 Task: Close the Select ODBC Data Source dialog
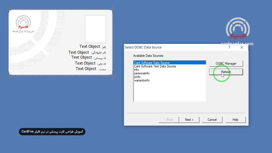click(x=242, y=47)
